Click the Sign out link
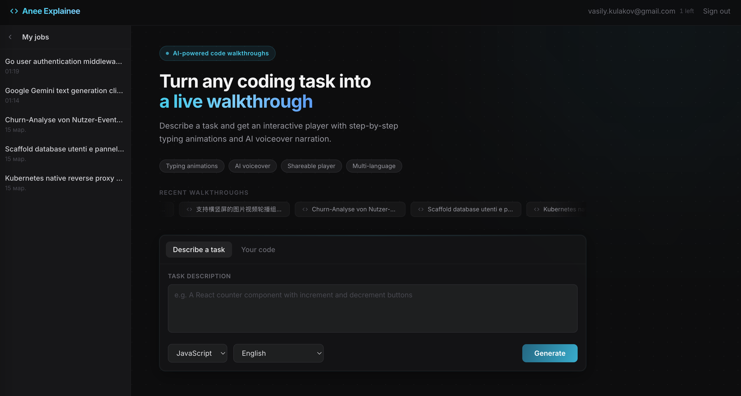This screenshot has height=396, width=741. click(716, 11)
